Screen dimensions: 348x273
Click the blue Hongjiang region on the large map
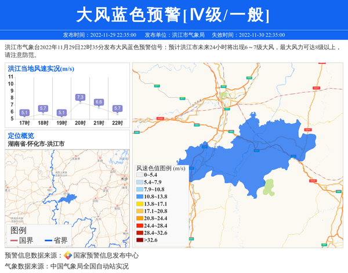pos(249,154)
